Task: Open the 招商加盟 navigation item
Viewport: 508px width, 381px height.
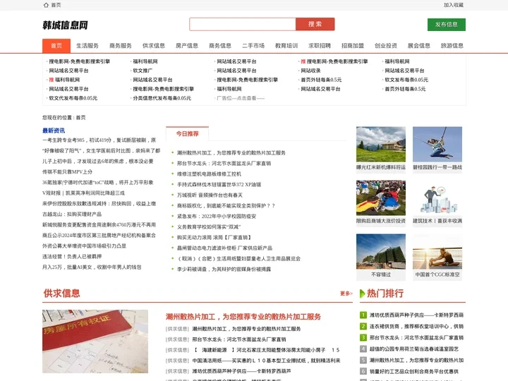Action: point(353,46)
